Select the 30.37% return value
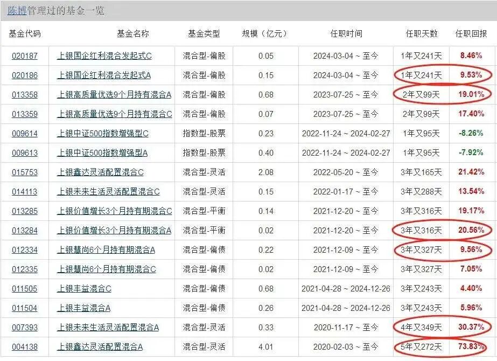 (471, 327)
